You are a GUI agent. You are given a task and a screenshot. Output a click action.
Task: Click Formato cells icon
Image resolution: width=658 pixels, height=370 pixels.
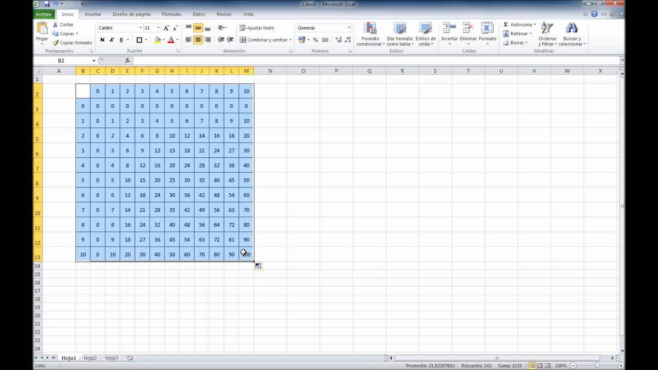(x=487, y=28)
